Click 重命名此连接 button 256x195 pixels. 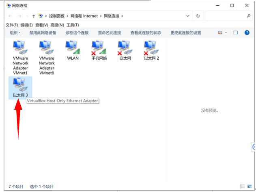coord(110,32)
